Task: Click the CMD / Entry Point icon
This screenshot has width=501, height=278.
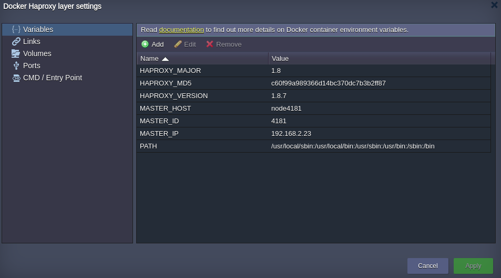Action: (16, 78)
